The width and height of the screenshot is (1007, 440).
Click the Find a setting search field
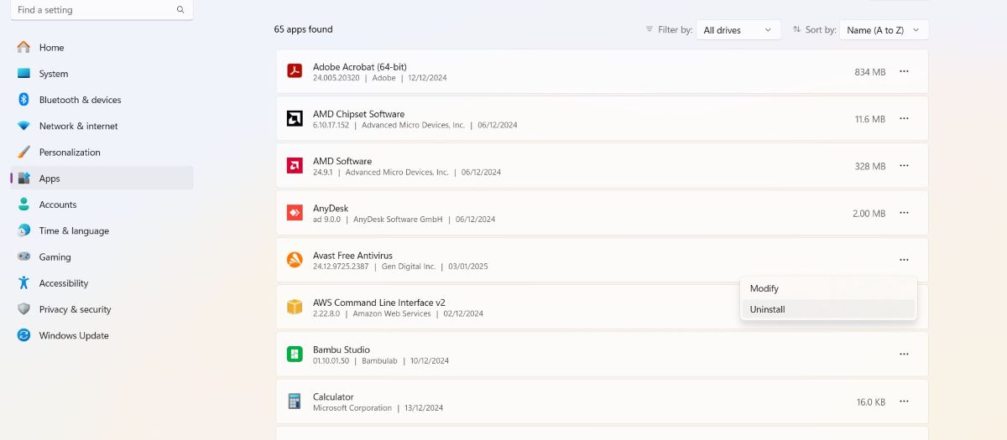coord(102,10)
